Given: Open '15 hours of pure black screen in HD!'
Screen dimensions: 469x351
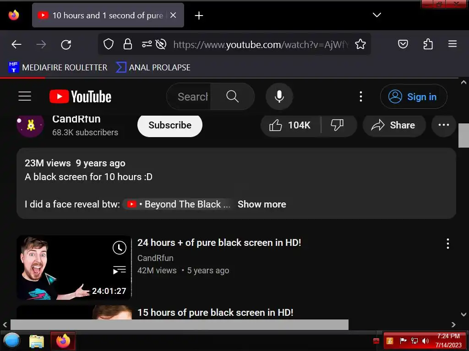Looking at the screenshot, I should [215, 313].
